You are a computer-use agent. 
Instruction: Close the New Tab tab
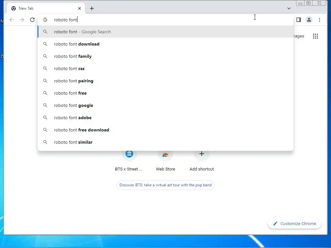[x=80, y=8]
